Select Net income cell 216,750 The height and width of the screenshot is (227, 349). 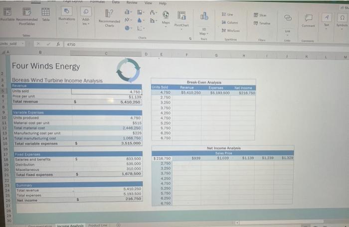click(x=108, y=199)
